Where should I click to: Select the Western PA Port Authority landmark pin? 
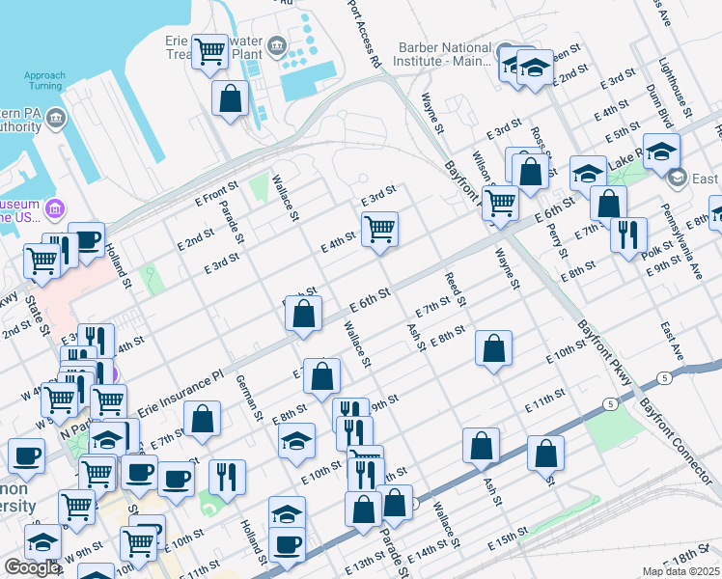[57, 119]
